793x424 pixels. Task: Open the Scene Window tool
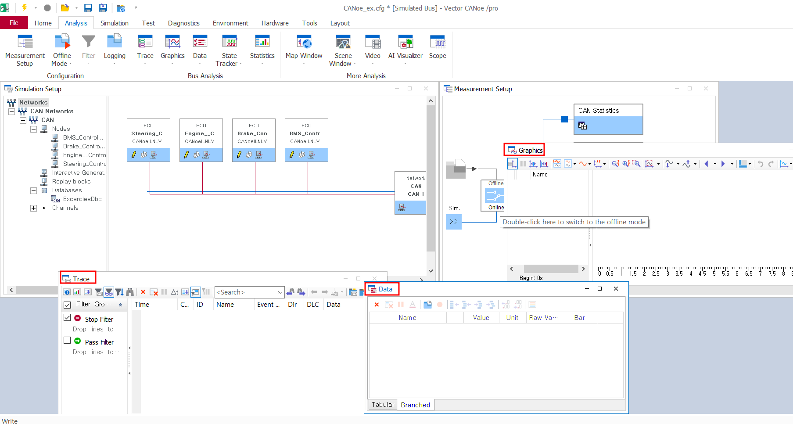tap(343, 50)
